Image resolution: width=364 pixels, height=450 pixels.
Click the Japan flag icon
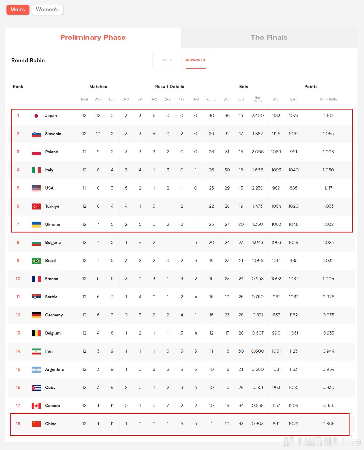tap(36, 116)
